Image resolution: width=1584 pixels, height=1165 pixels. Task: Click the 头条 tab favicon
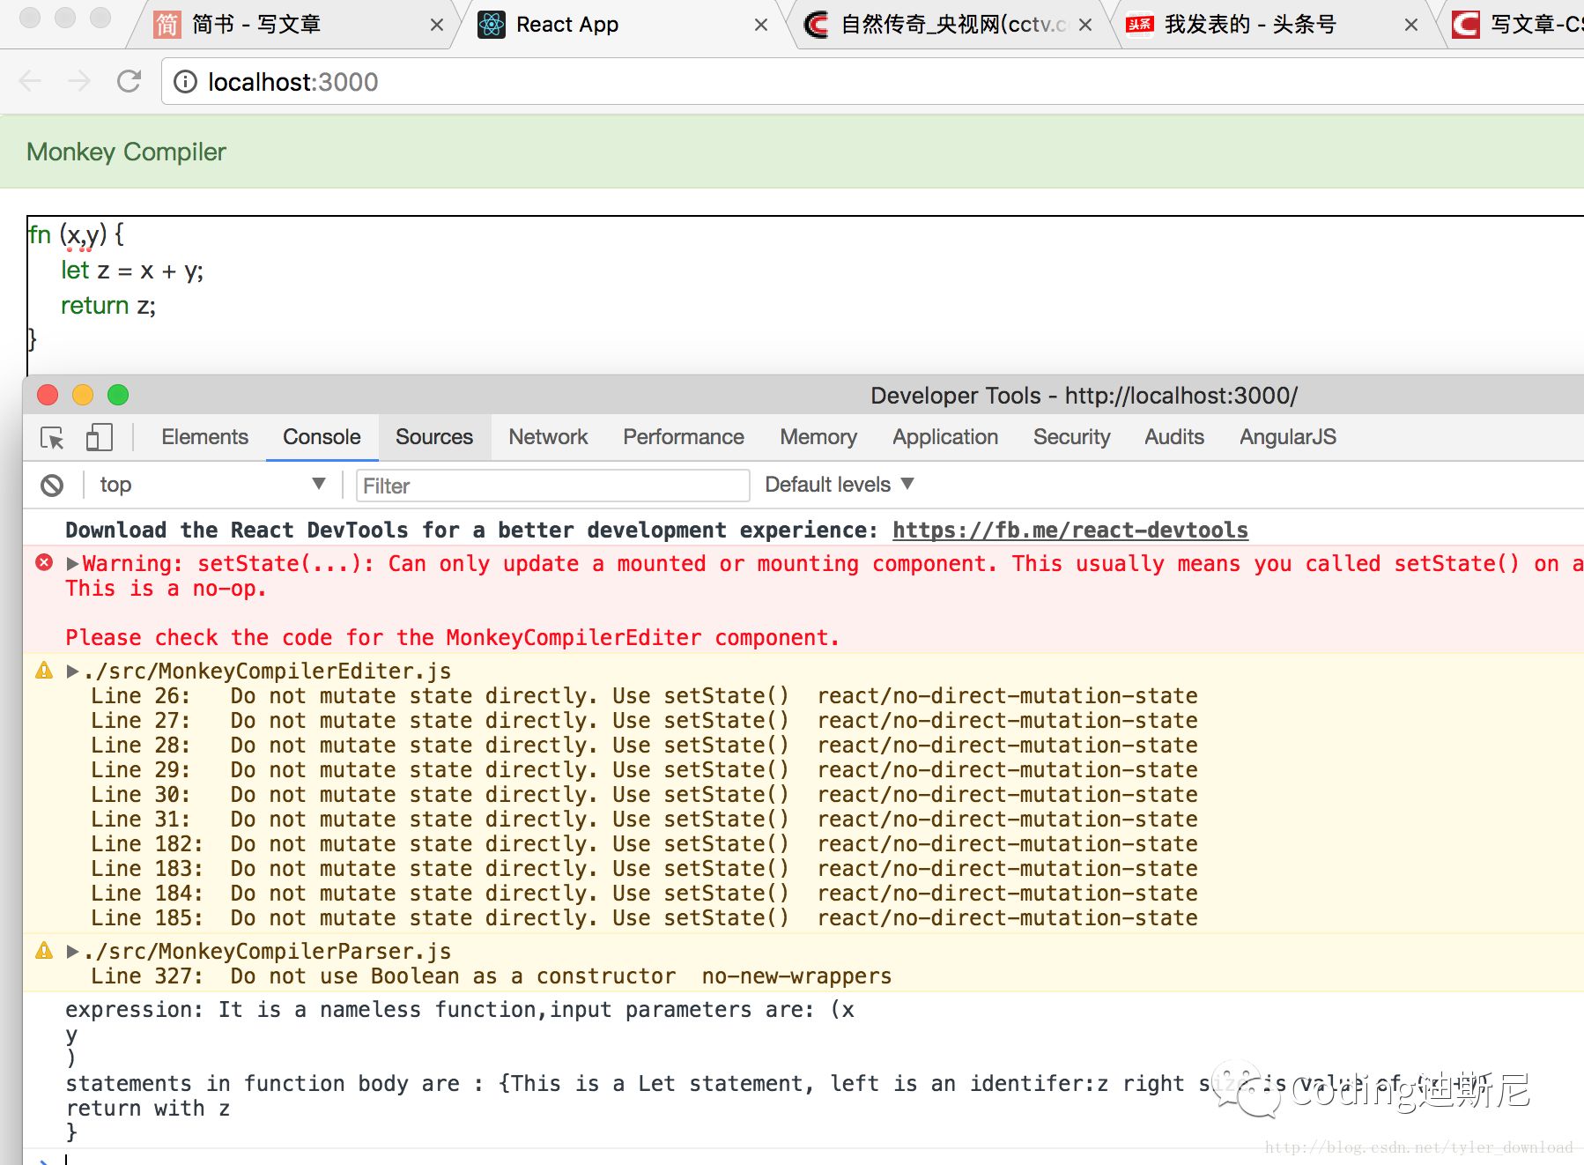[x=1140, y=25]
